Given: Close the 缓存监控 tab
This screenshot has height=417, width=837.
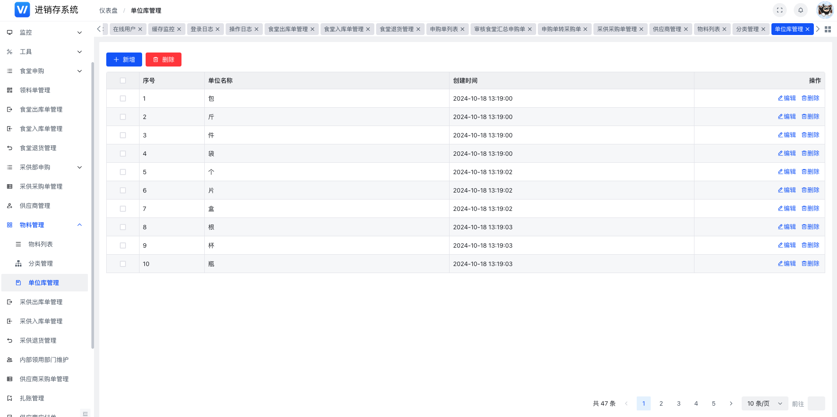Looking at the screenshot, I should point(179,29).
